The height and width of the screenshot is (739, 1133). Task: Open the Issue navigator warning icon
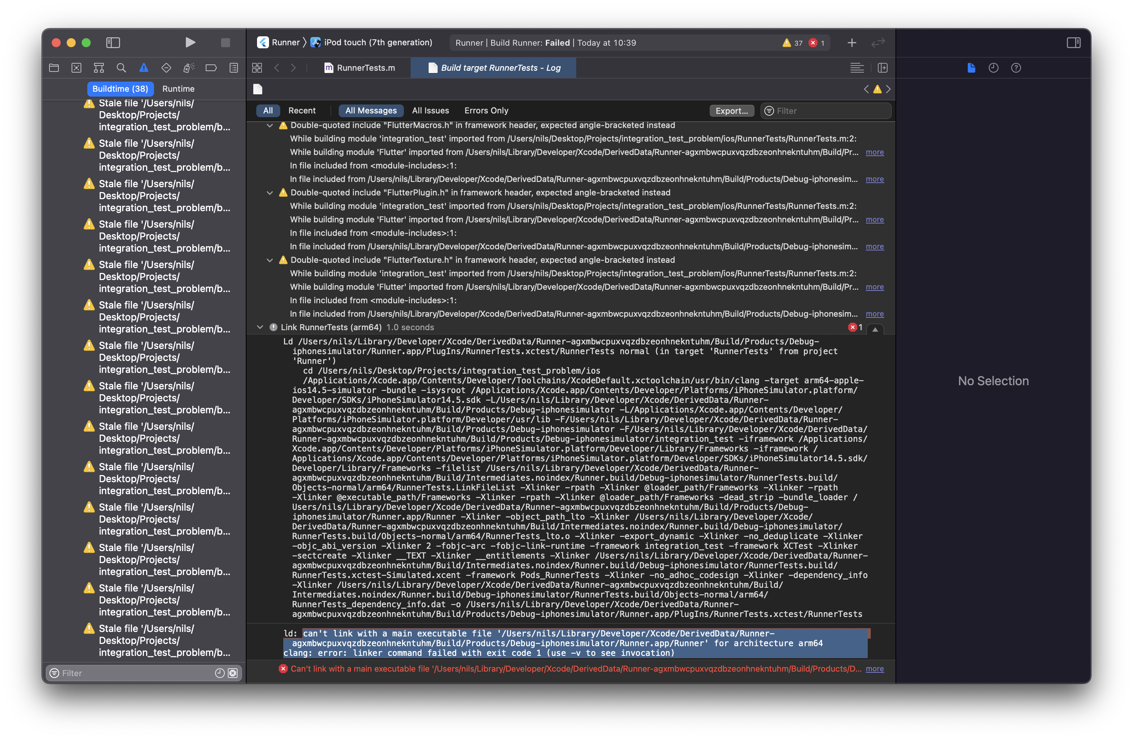point(144,68)
